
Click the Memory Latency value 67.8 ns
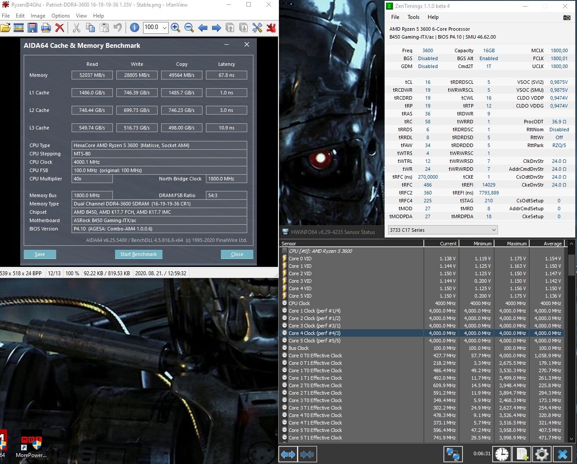click(x=227, y=75)
